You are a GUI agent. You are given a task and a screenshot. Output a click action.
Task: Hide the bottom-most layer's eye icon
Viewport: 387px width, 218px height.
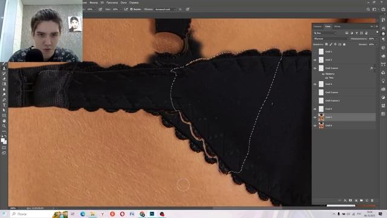[x=315, y=125]
